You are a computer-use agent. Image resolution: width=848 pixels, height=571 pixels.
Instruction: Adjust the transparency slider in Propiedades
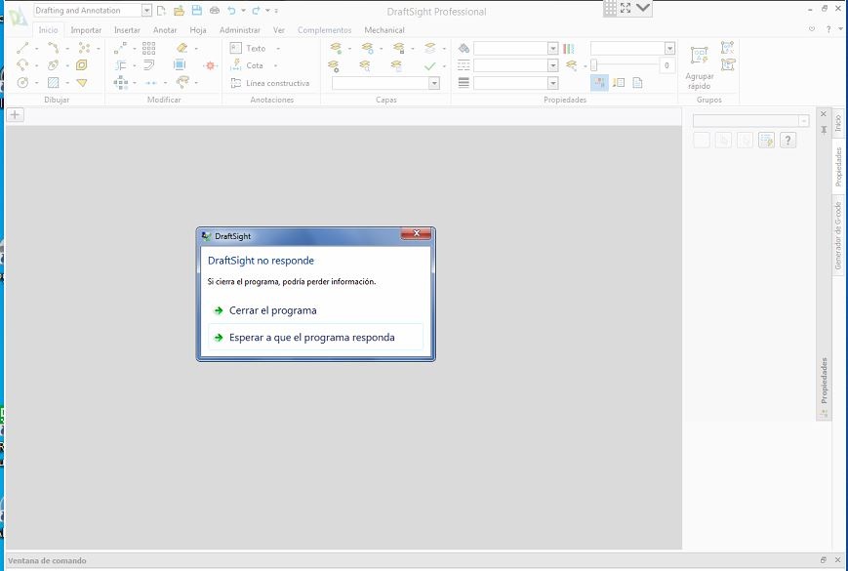tap(594, 65)
